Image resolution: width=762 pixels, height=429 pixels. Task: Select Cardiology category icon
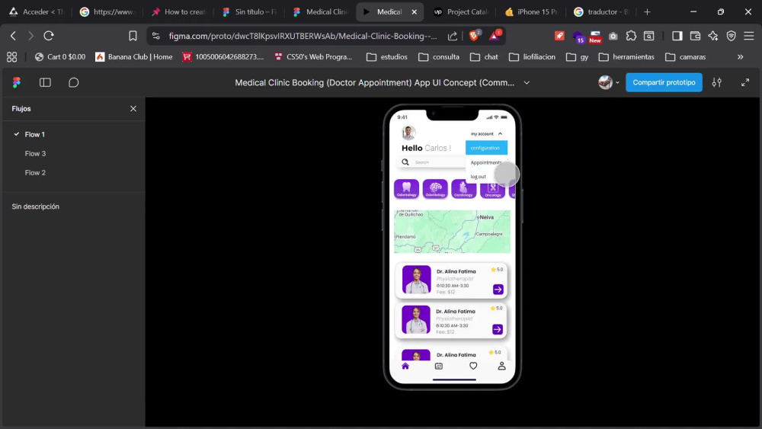(x=463, y=188)
